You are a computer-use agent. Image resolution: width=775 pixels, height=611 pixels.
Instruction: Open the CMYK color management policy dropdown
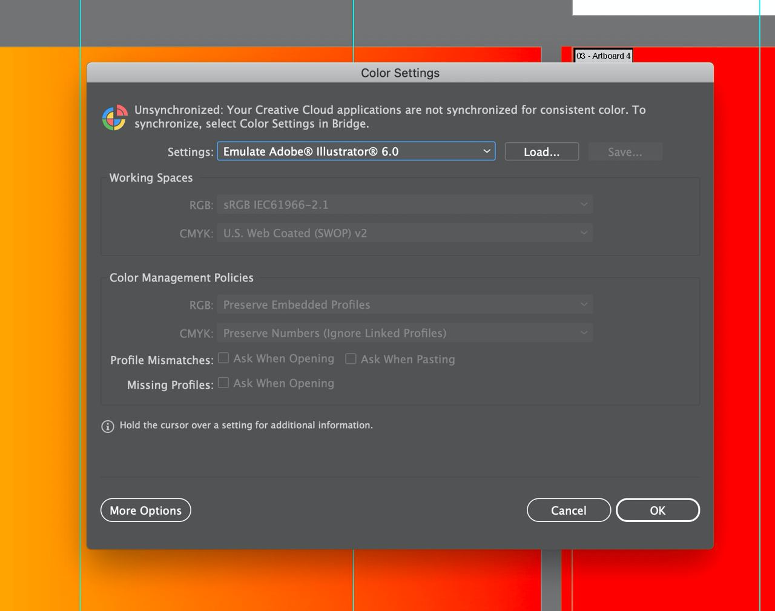pos(404,333)
